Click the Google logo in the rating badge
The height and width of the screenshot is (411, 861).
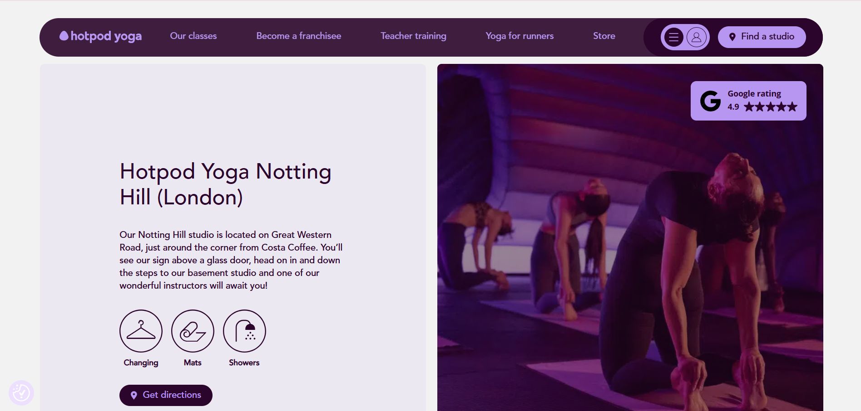pos(710,100)
